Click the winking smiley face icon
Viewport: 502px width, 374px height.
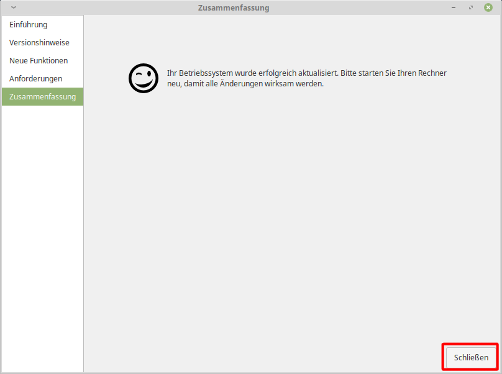pyautogui.click(x=143, y=78)
